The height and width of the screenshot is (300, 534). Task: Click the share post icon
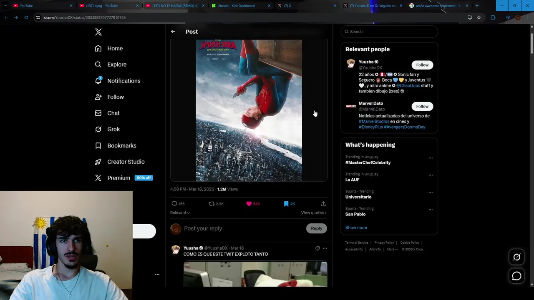[323, 204]
